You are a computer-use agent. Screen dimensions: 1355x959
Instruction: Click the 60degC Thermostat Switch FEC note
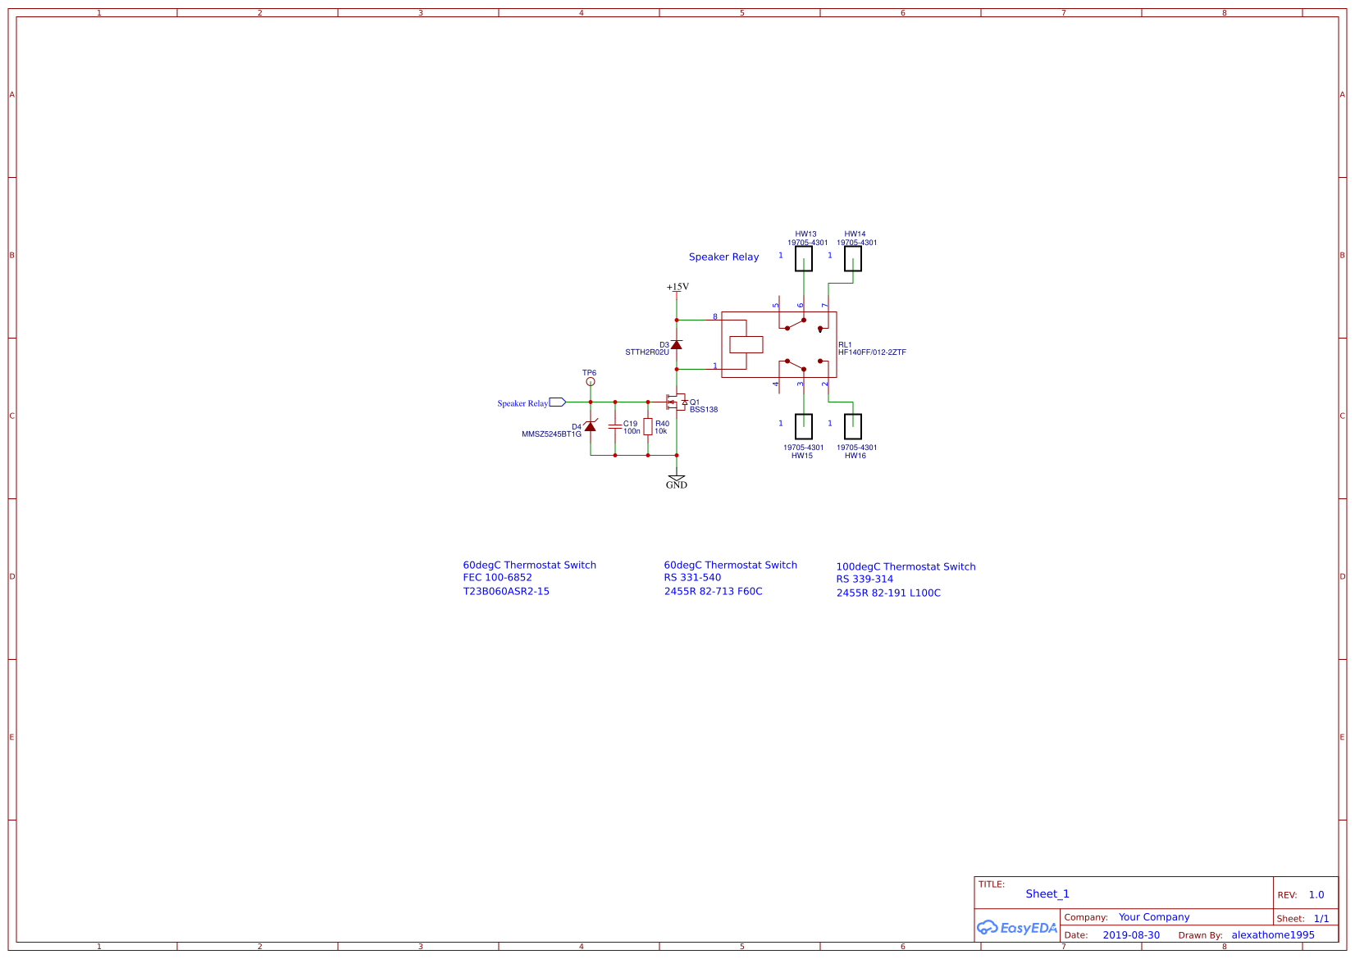click(x=530, y=577)
